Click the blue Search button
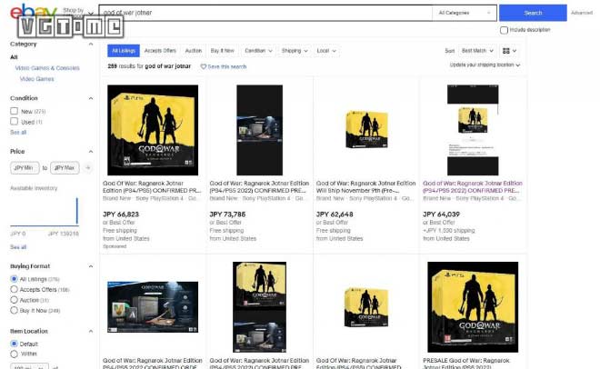 coord(533,13)
